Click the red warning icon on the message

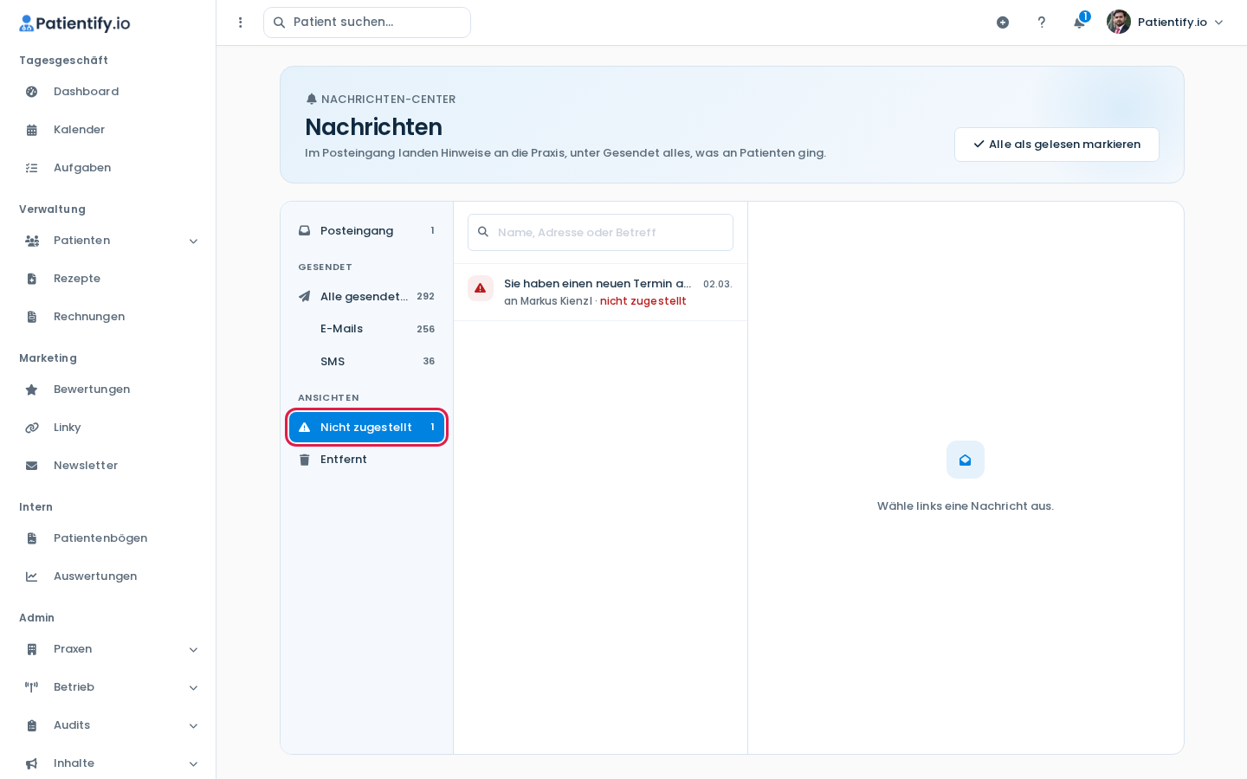pyautogui.click(x=481, y=288)
